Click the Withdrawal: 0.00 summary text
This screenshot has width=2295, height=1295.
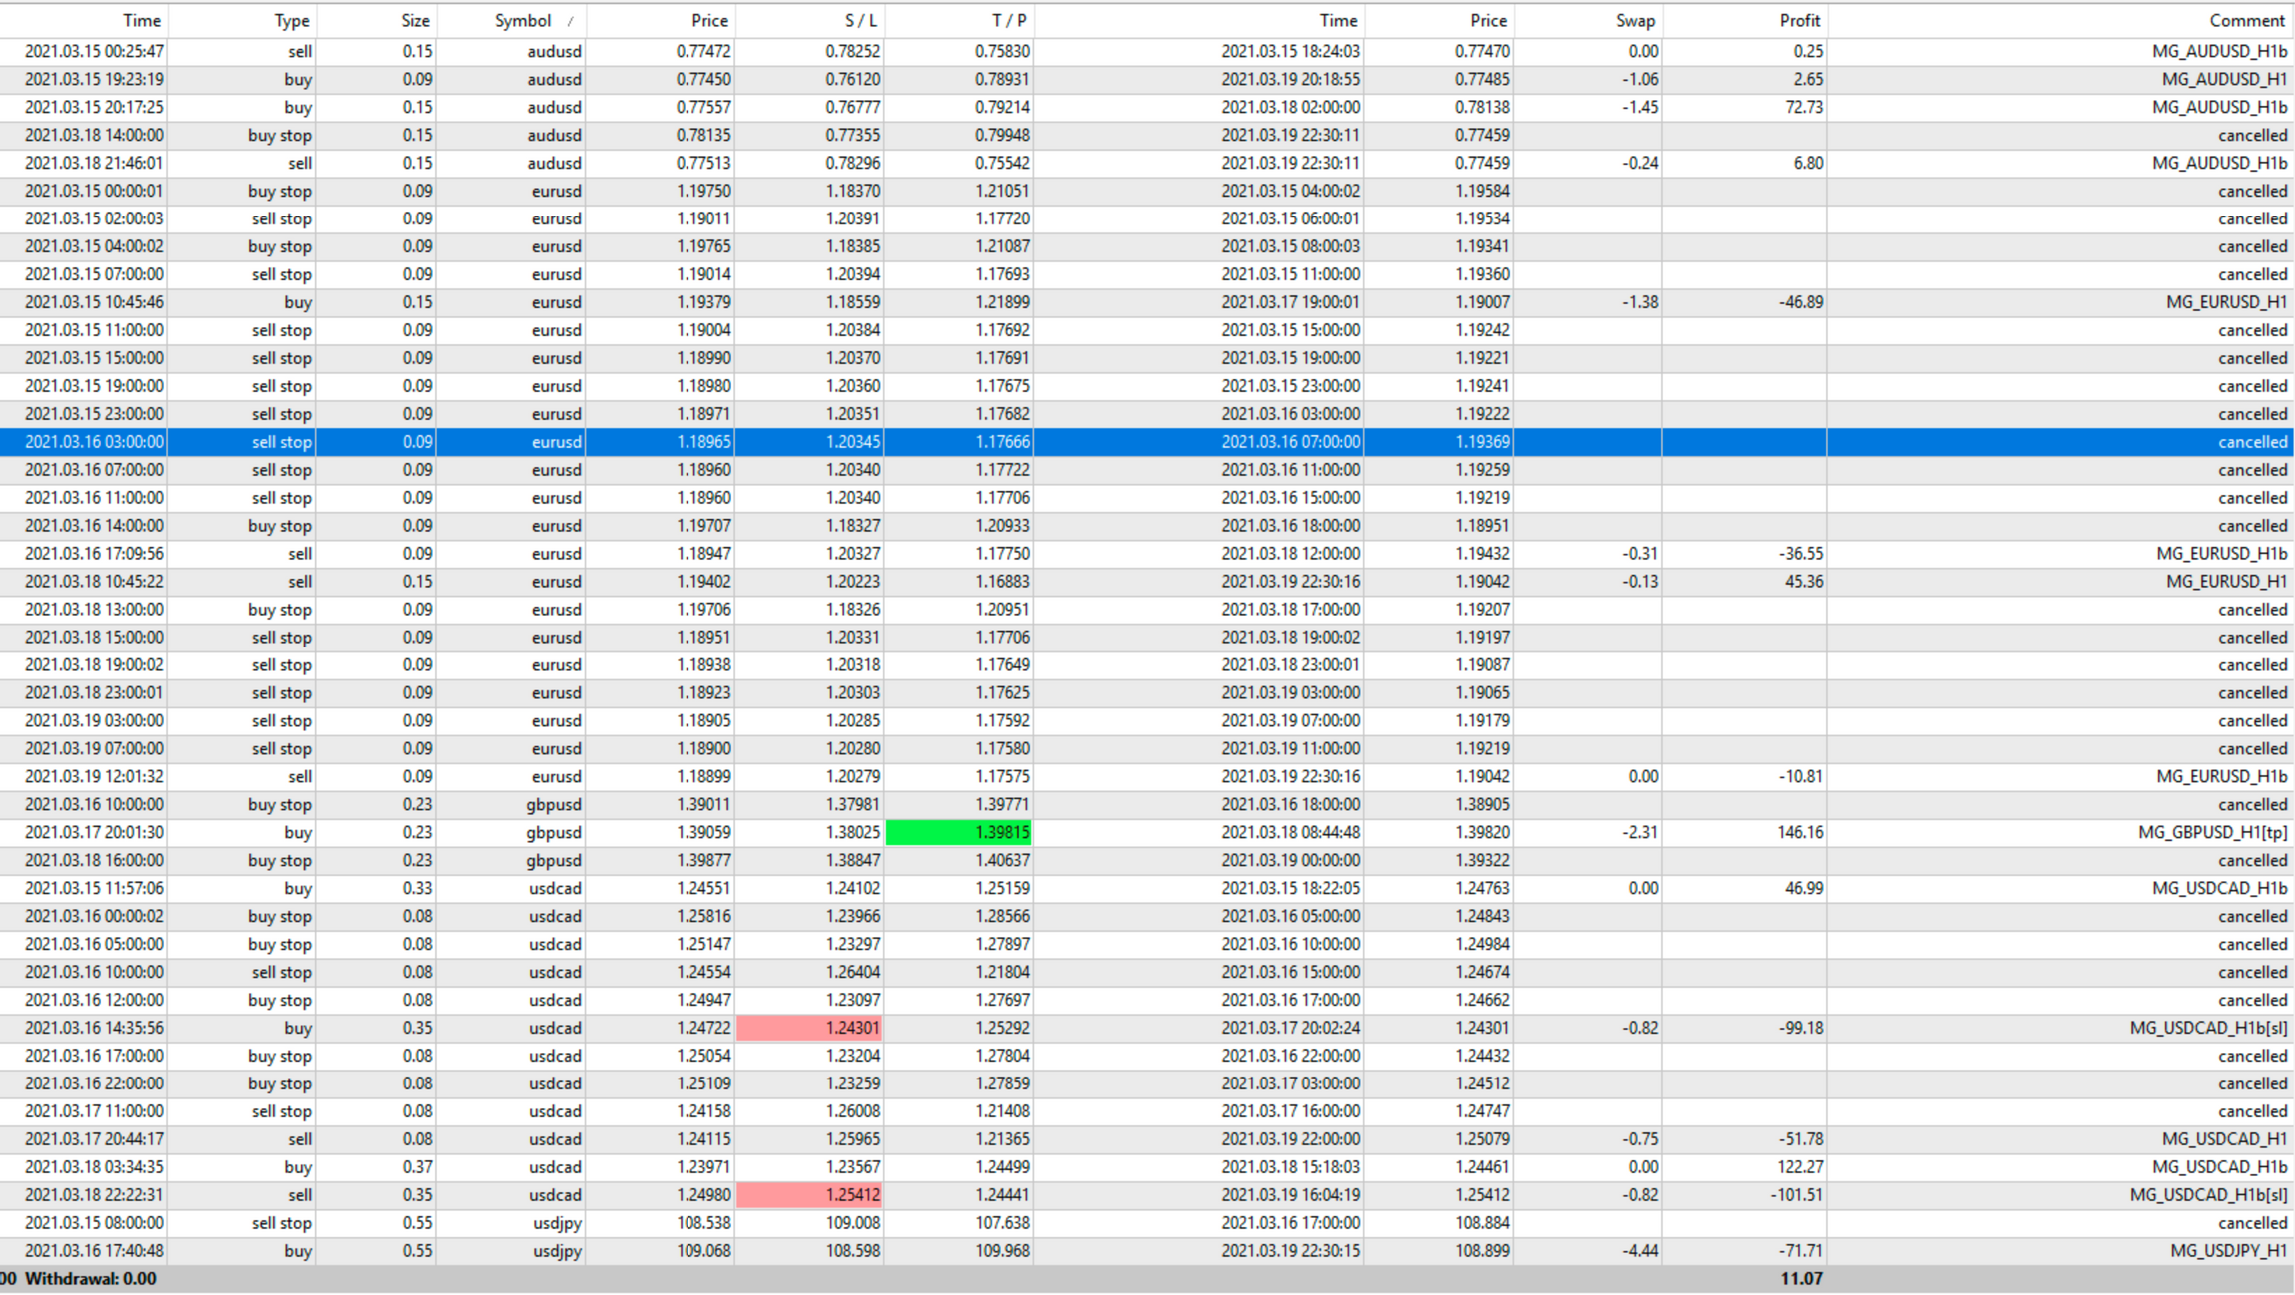(90, 1279)
